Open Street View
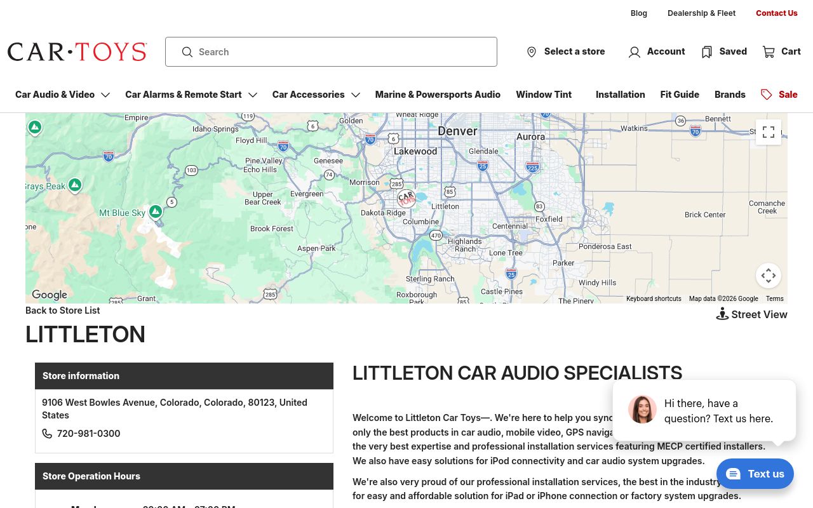Image resolution: width=813 pixels, height=508 pixels. pyautogui.click(x=759, y=314)
